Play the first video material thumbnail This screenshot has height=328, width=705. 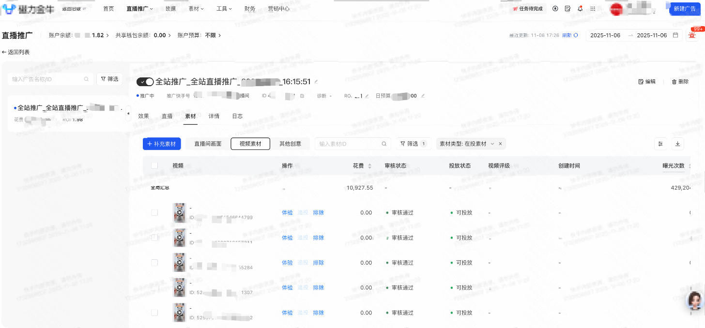click(179, 212)
